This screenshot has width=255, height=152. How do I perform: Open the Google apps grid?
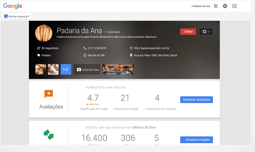[215, 6]
